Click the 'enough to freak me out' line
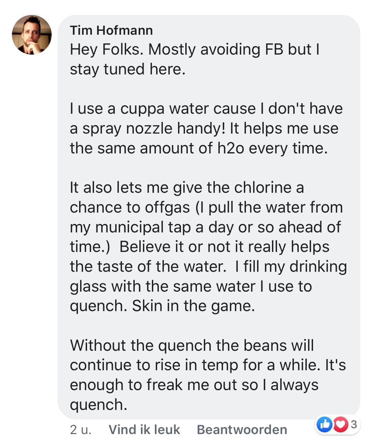The height and width of the screenshot is (448, 366). [x=193, y=385]
